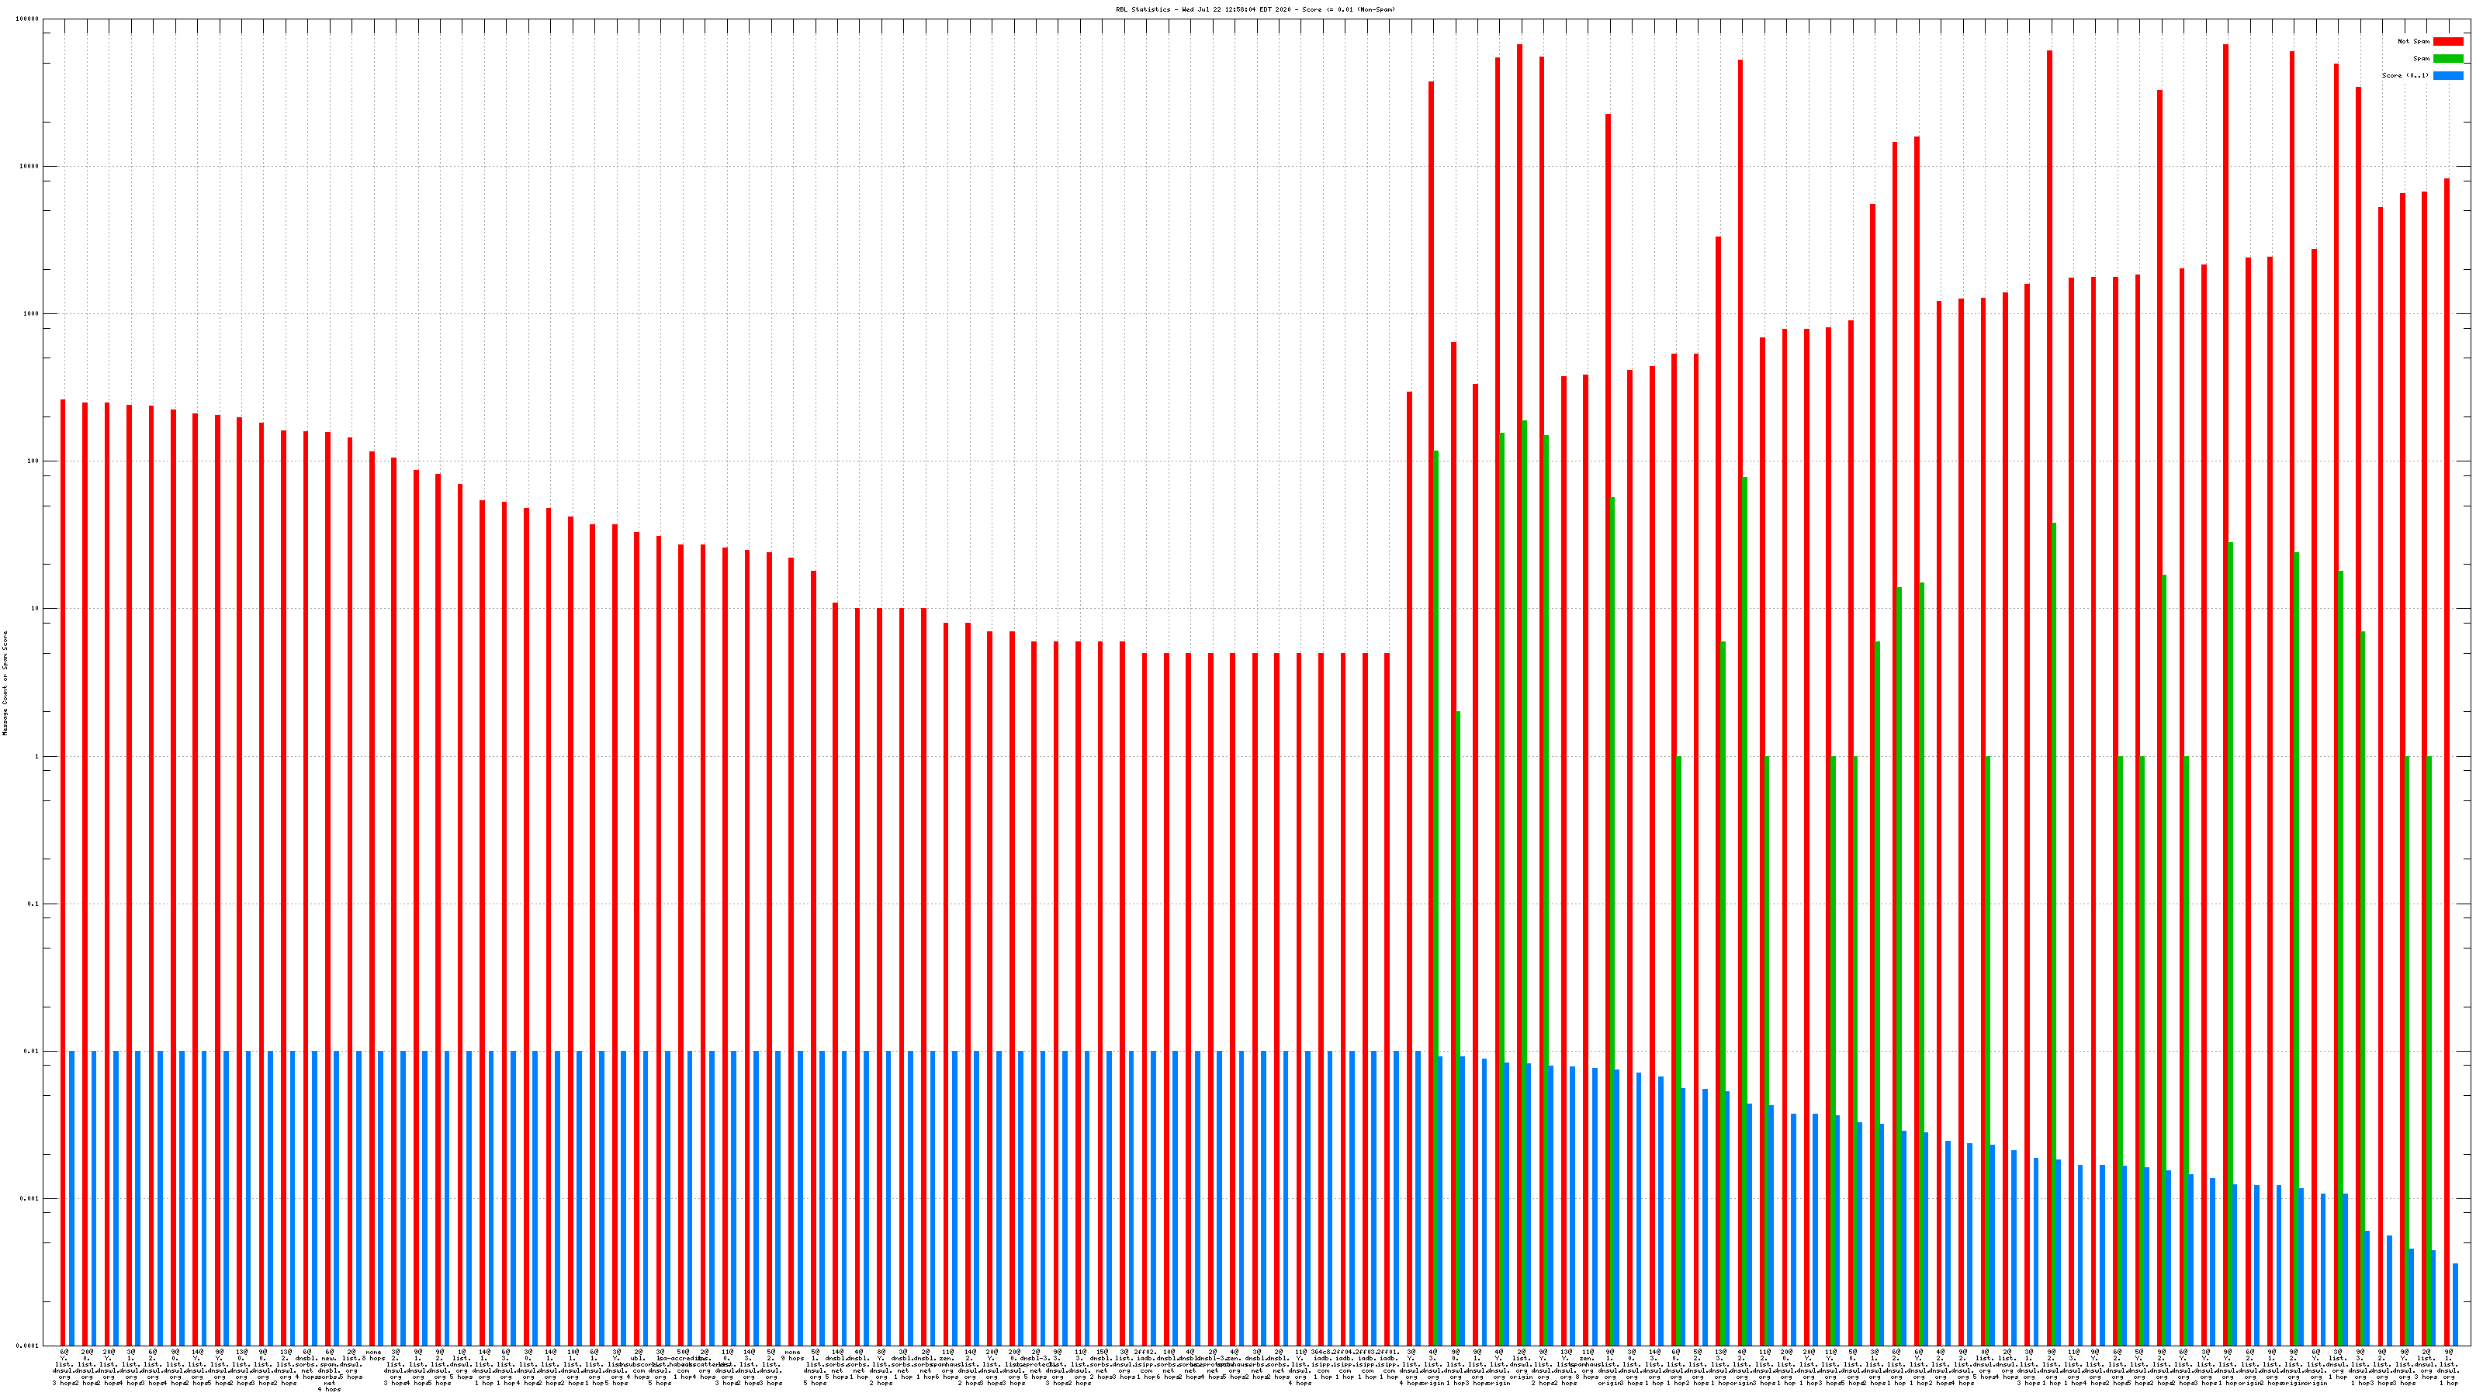
Task: Click the 0.01 y-axis tick label
Action: click(32, 1051)
